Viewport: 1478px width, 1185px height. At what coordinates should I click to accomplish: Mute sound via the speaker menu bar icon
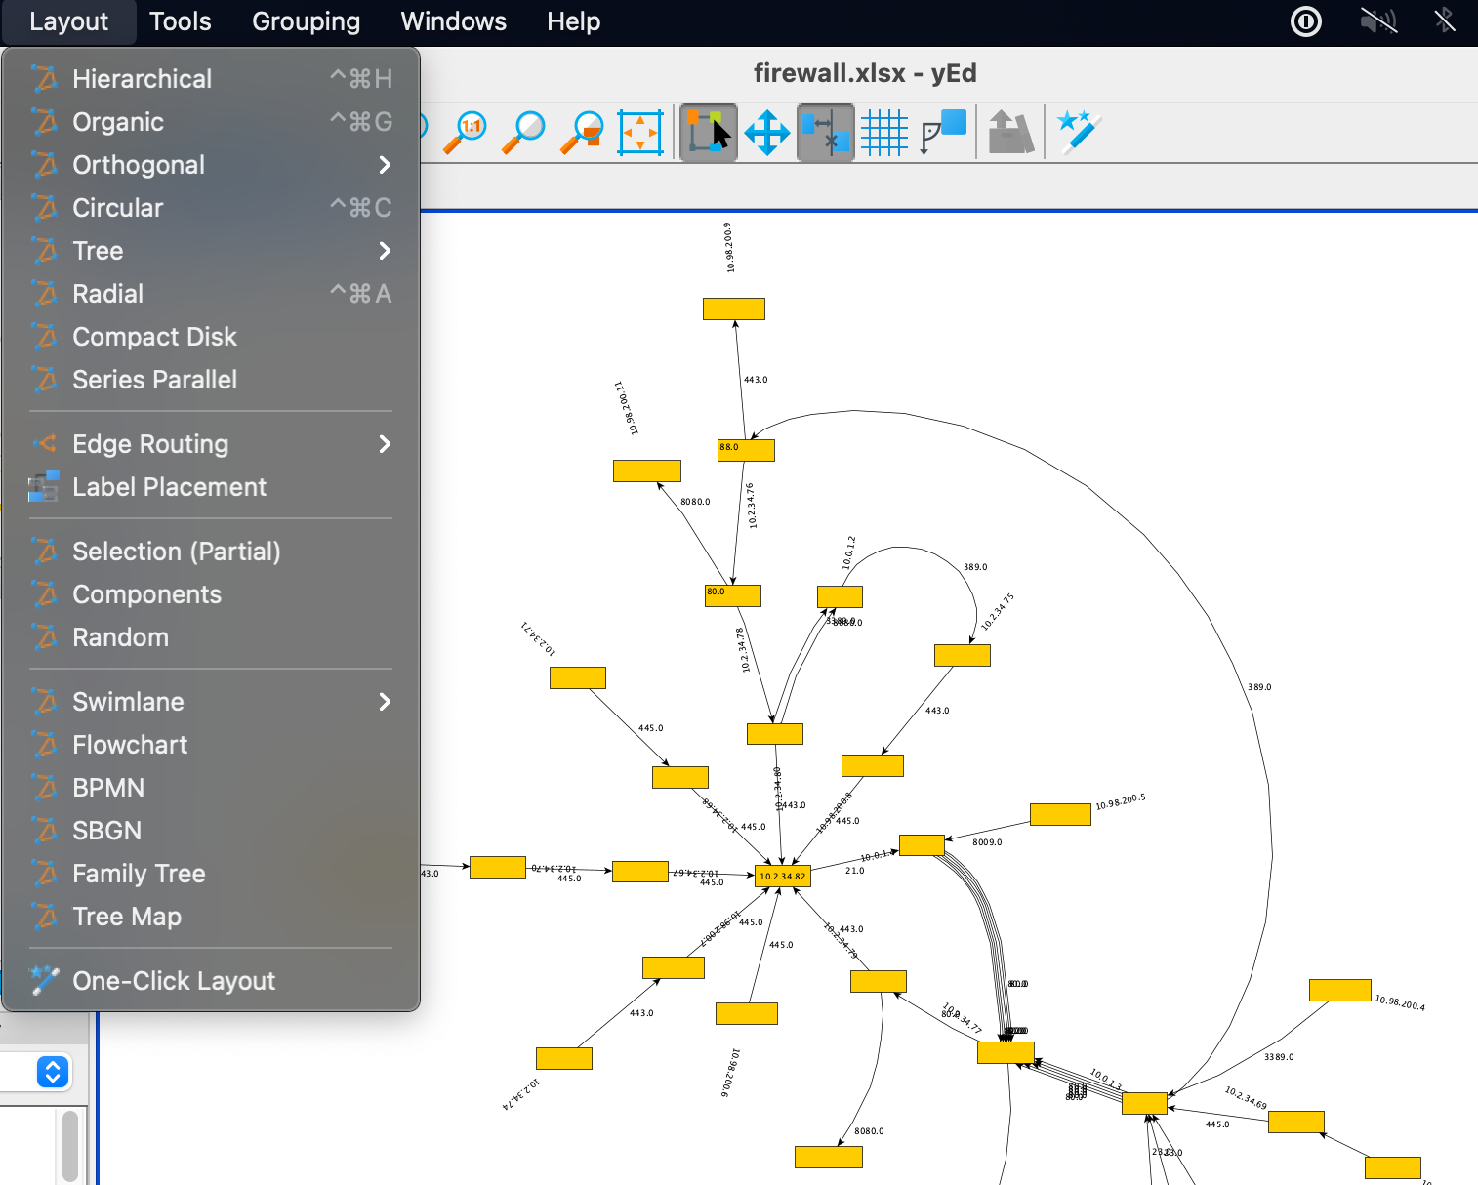[x=1377, y=20]
